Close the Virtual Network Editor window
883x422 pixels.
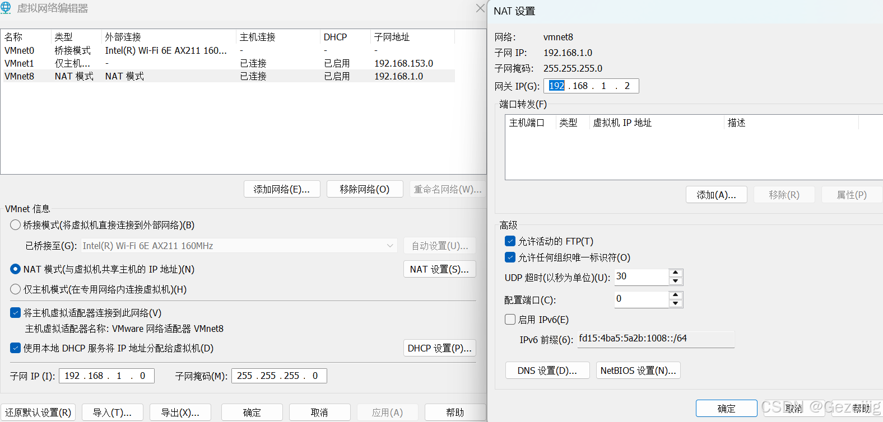point(480,8)
